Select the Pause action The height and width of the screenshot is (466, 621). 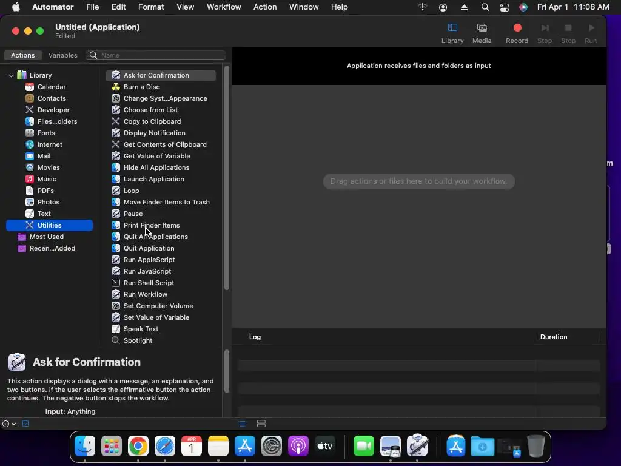point(161,213)
